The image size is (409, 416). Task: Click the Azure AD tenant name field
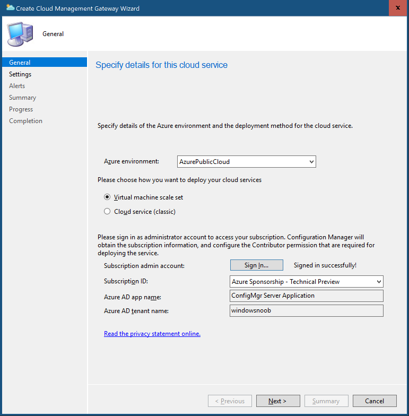tap(307, 311)
